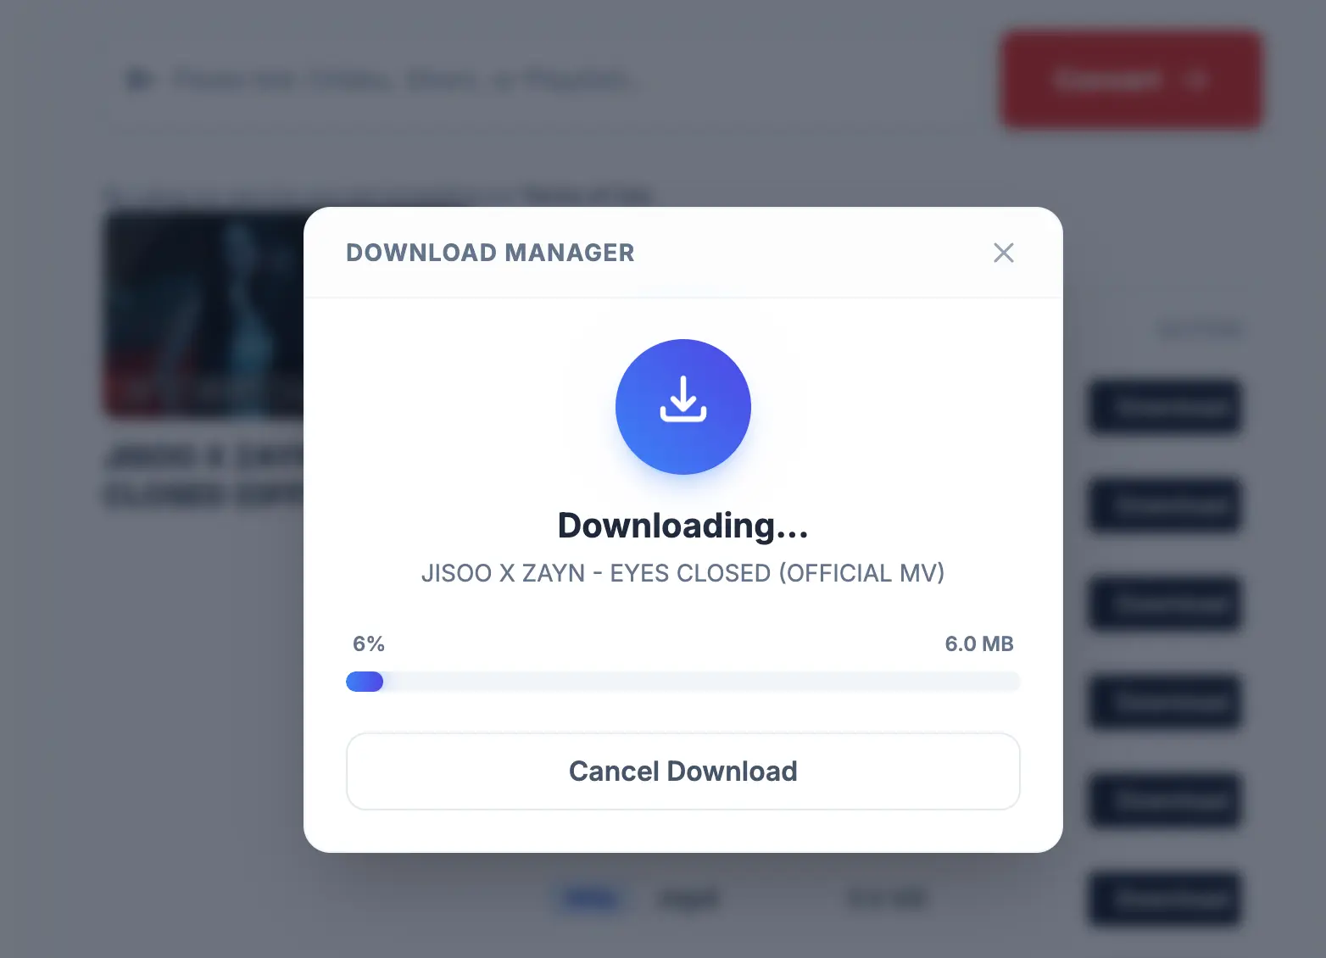This screenshot has width=1326, height=958.
Task: Click the song title JISOO X ZAYN - EYES CLOSED
Action: 682,573
